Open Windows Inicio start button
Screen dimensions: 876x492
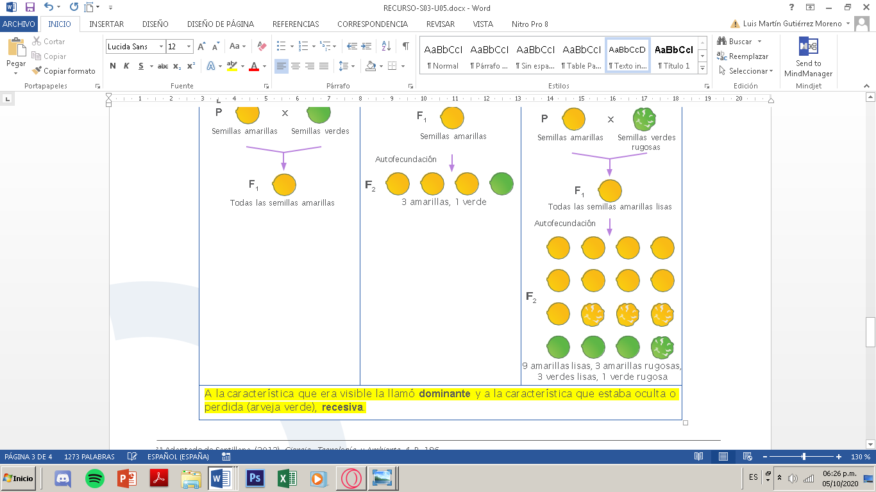[x=19, y=479]
